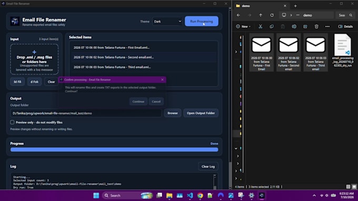This screenshot has width=358, height=201.
Task: Select Second email file thumbnail in Explorer
Action: click(x=289, y=52)
